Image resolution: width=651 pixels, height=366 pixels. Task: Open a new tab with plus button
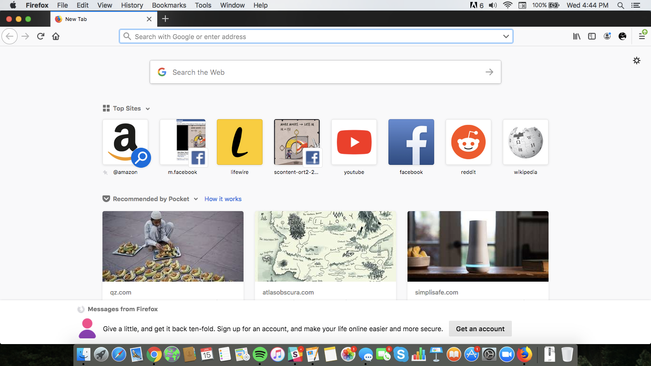(x=165, y=19)
